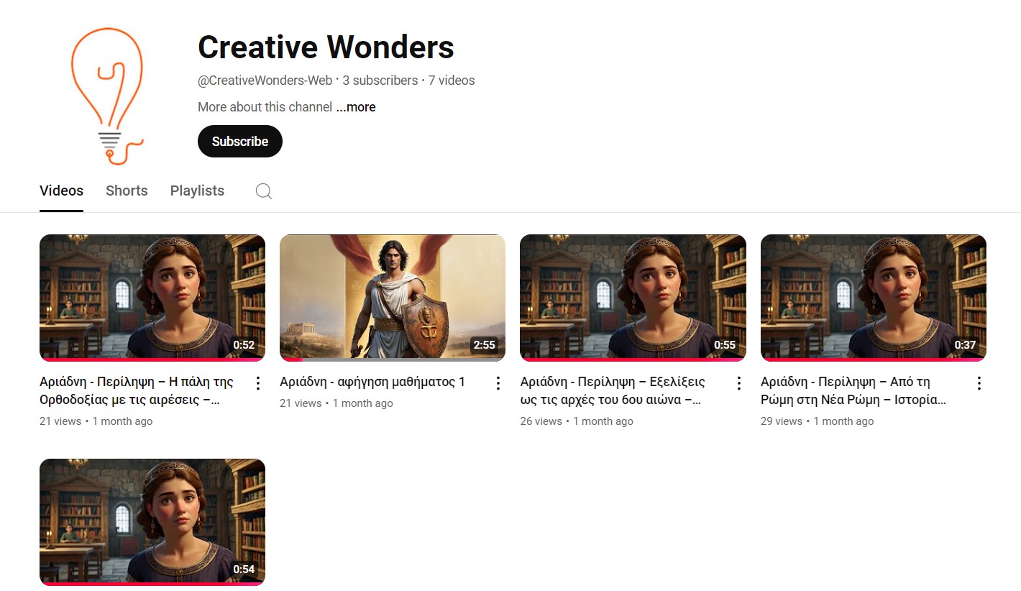Play the warrior with shield thumbnail video
The width and height of the screenshot is (1021, 591).
point(392,298)
